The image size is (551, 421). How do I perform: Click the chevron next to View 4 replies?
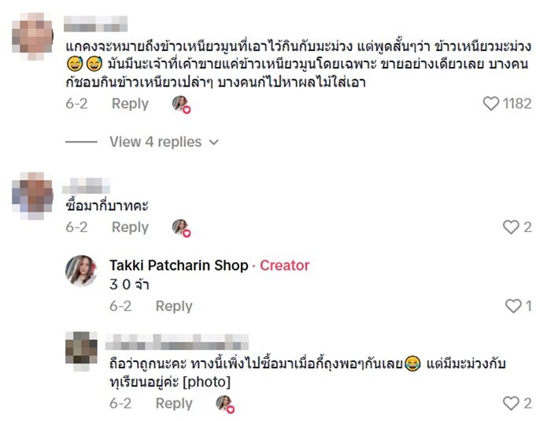coord(213,142)
